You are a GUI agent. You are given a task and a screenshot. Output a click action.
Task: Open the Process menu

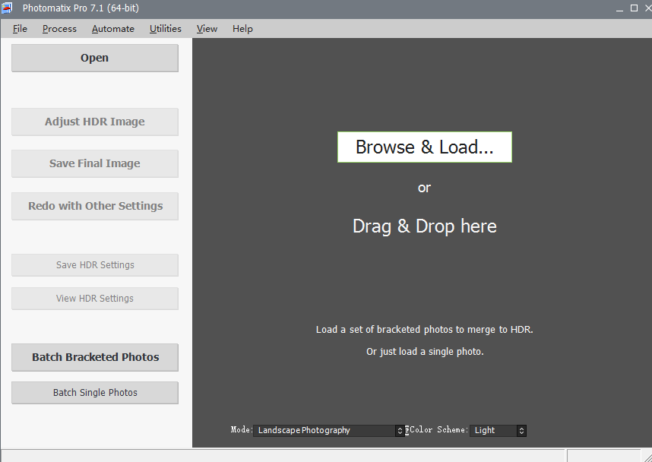(59, 29)
